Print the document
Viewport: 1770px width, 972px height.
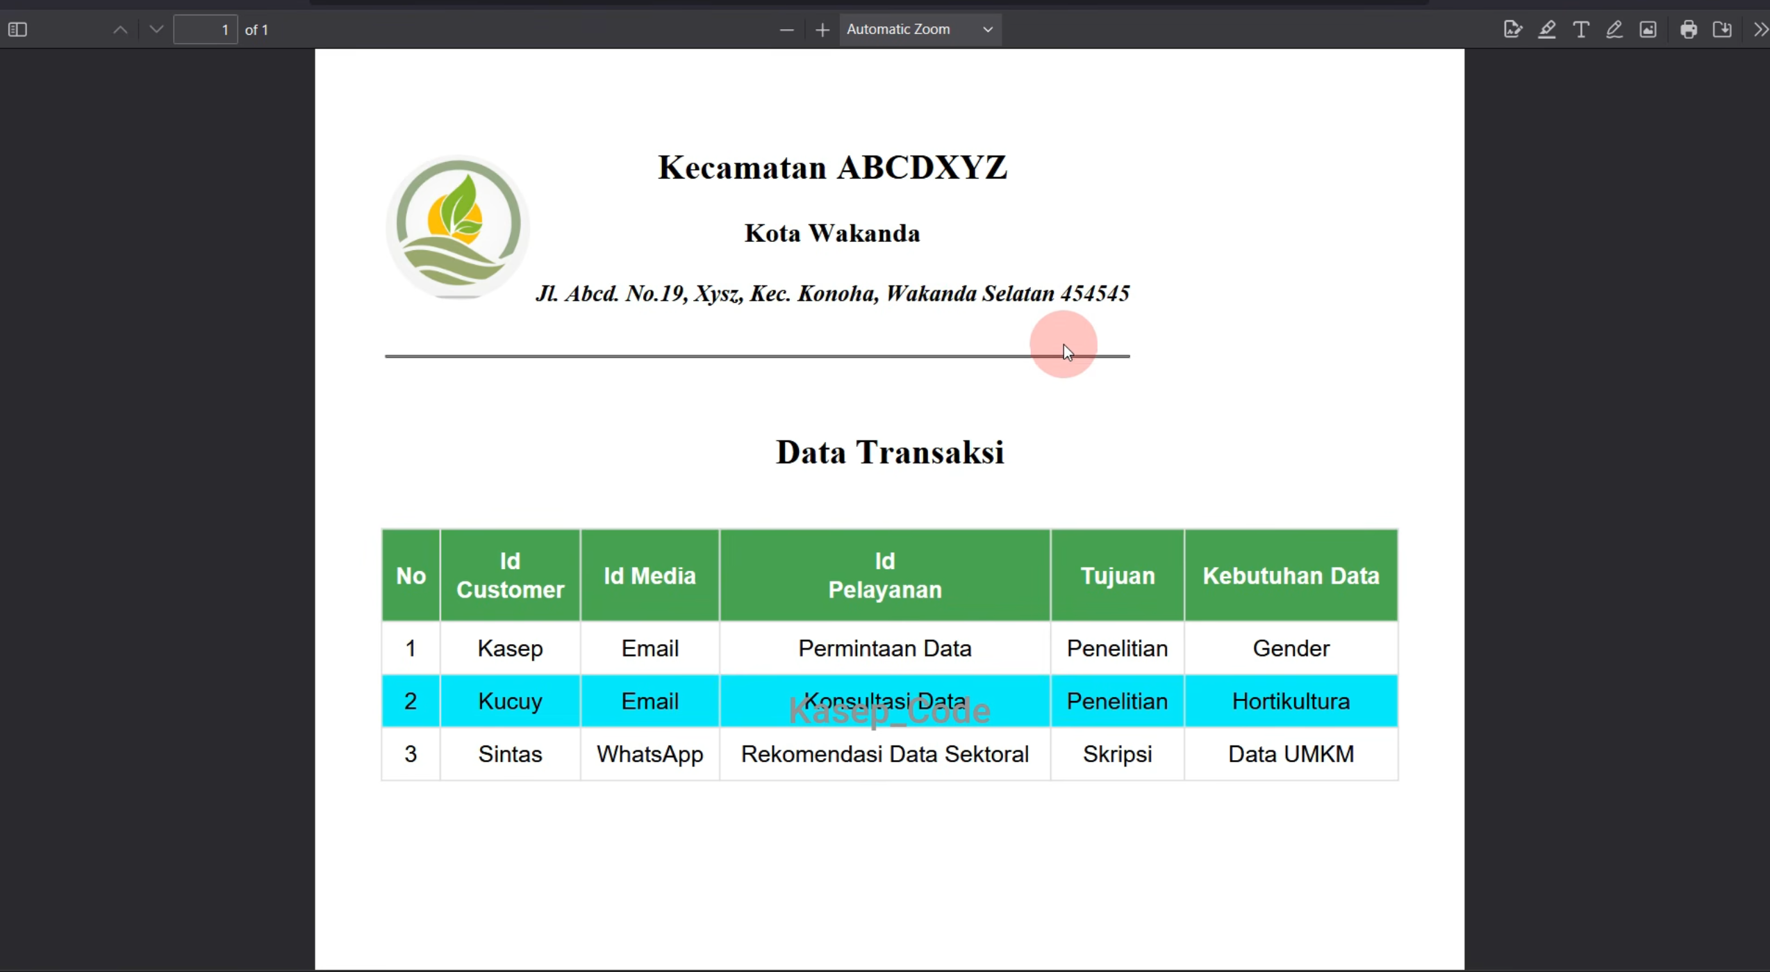1689,30
